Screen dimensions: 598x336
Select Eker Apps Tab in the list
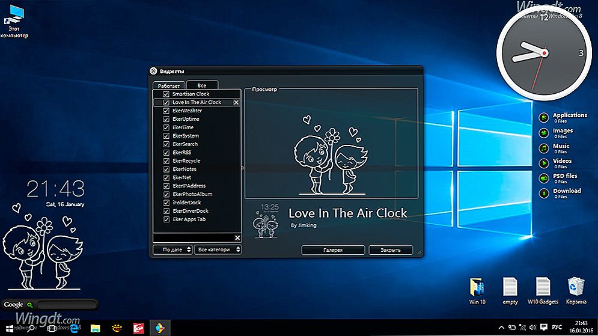[197, 219]
